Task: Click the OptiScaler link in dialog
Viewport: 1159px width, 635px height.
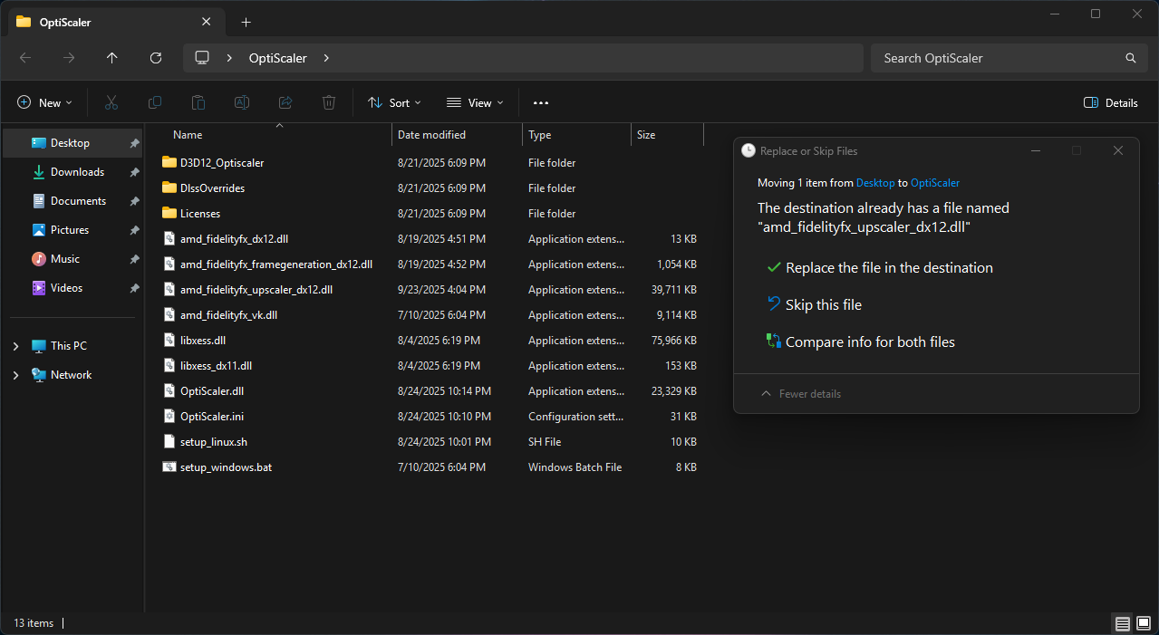Action: 935,183
